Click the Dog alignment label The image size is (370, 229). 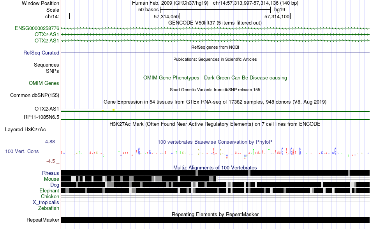[55, 185]
